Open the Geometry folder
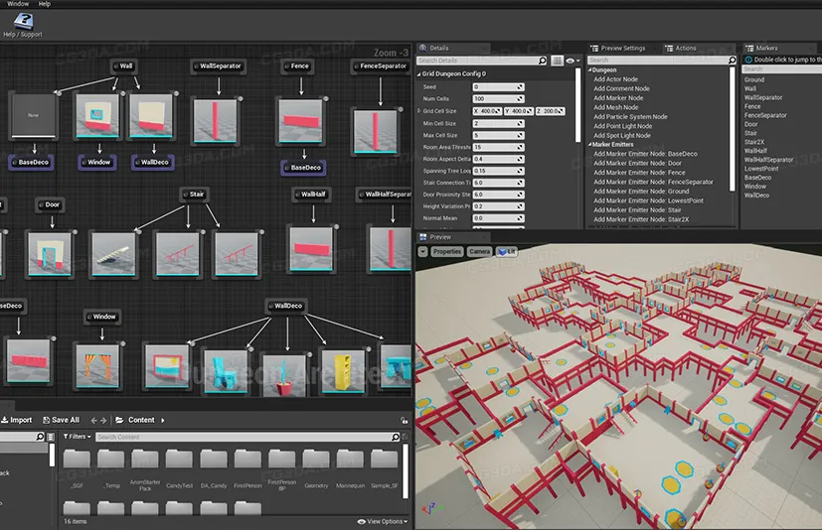Image resolution: width=822 pixels, height=530 pixels. [x=316, y=468]
